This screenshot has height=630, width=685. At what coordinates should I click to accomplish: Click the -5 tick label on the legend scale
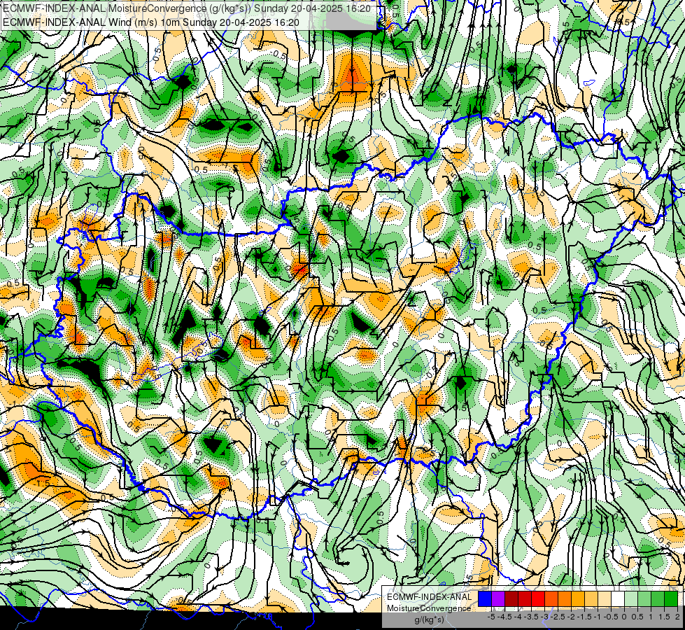tap(491, 617)
